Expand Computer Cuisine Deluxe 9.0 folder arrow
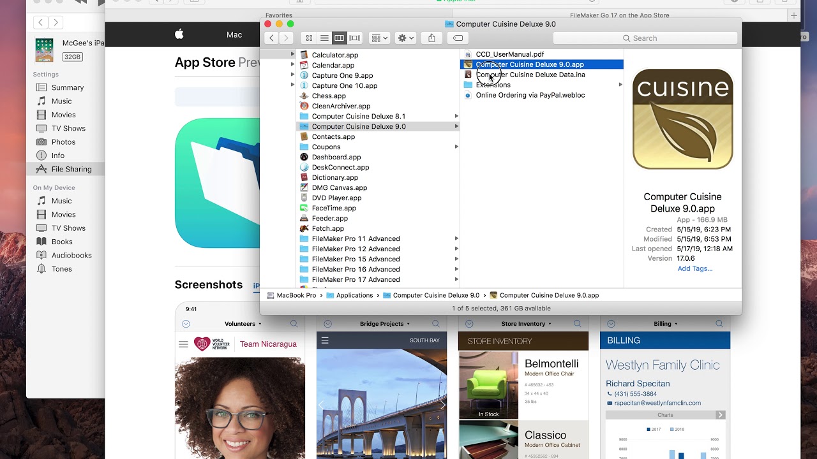This screenshot has height=459, width=817. point(456,126)
